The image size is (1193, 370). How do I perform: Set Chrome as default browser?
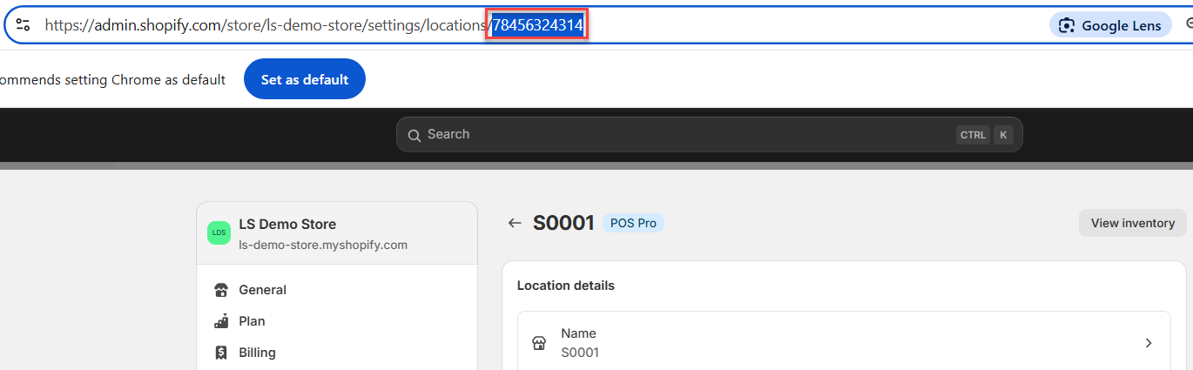305,79
